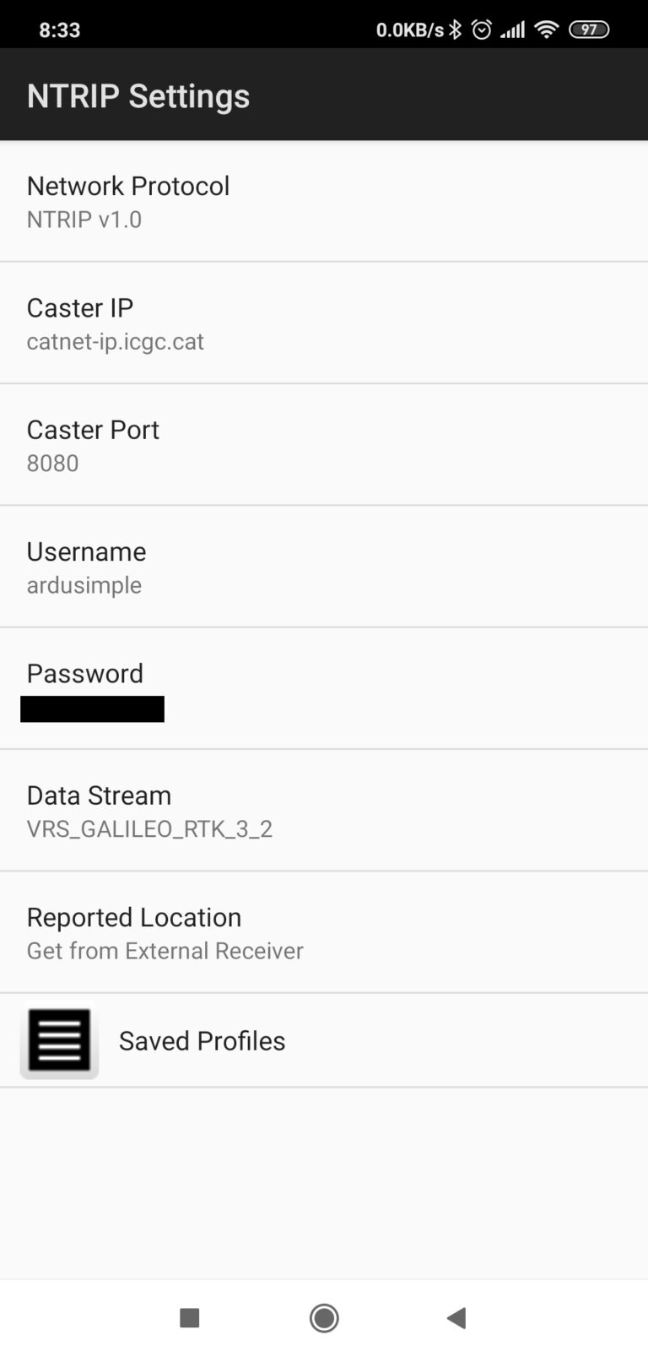
Task: Select the VRS_GALILEO_RTK_3_2 stream entry
Action: [x=150, y=828]
